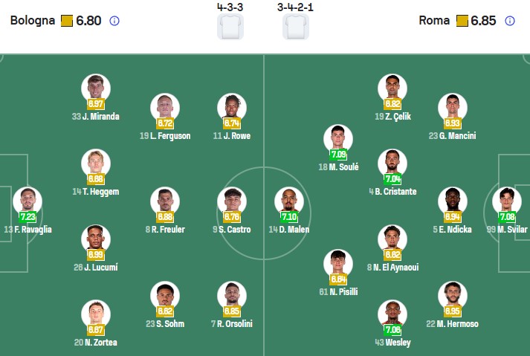
Task: Click the Bologna team name
Action: point(33,21)
